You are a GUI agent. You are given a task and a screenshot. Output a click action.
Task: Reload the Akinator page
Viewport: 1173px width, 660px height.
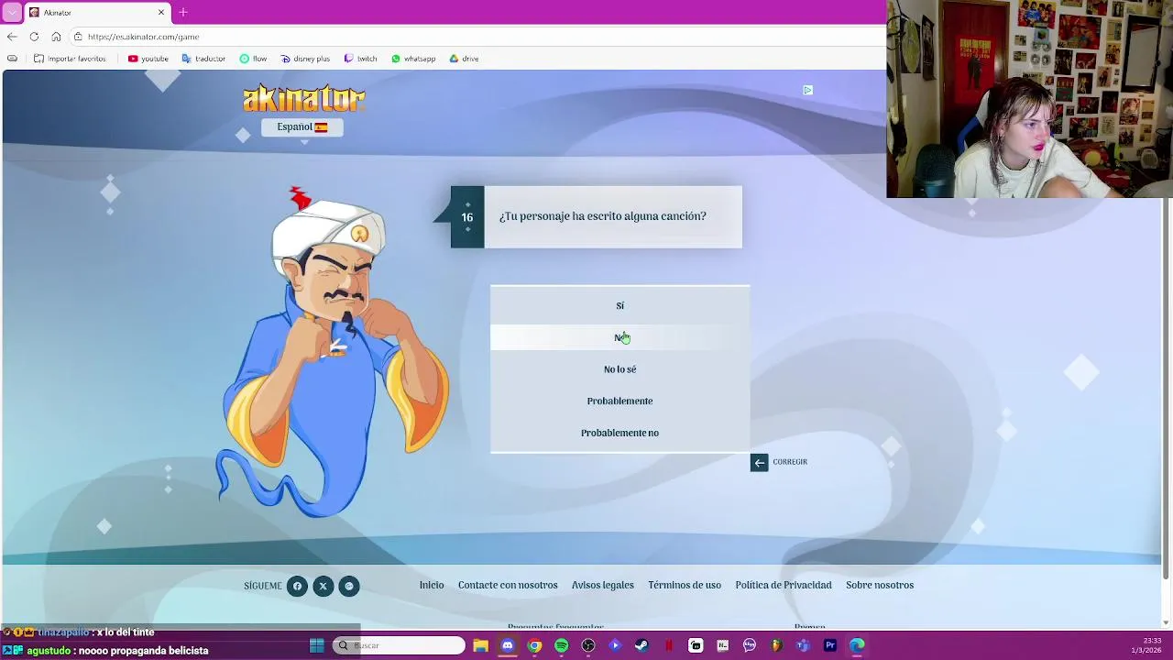34,37
